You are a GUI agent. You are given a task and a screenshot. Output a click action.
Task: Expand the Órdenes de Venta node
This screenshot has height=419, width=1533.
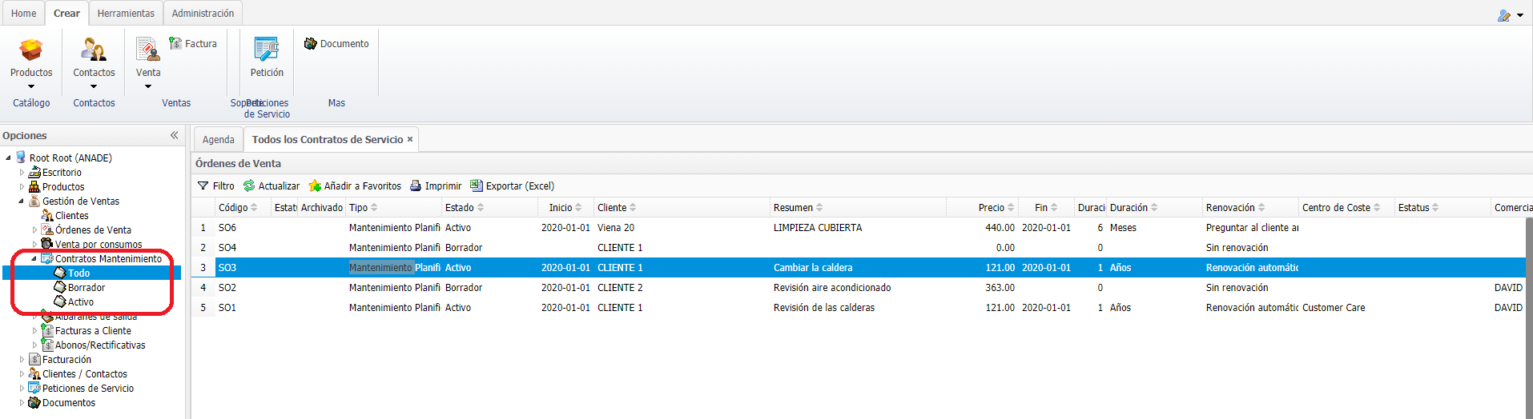tap(34, 230)
